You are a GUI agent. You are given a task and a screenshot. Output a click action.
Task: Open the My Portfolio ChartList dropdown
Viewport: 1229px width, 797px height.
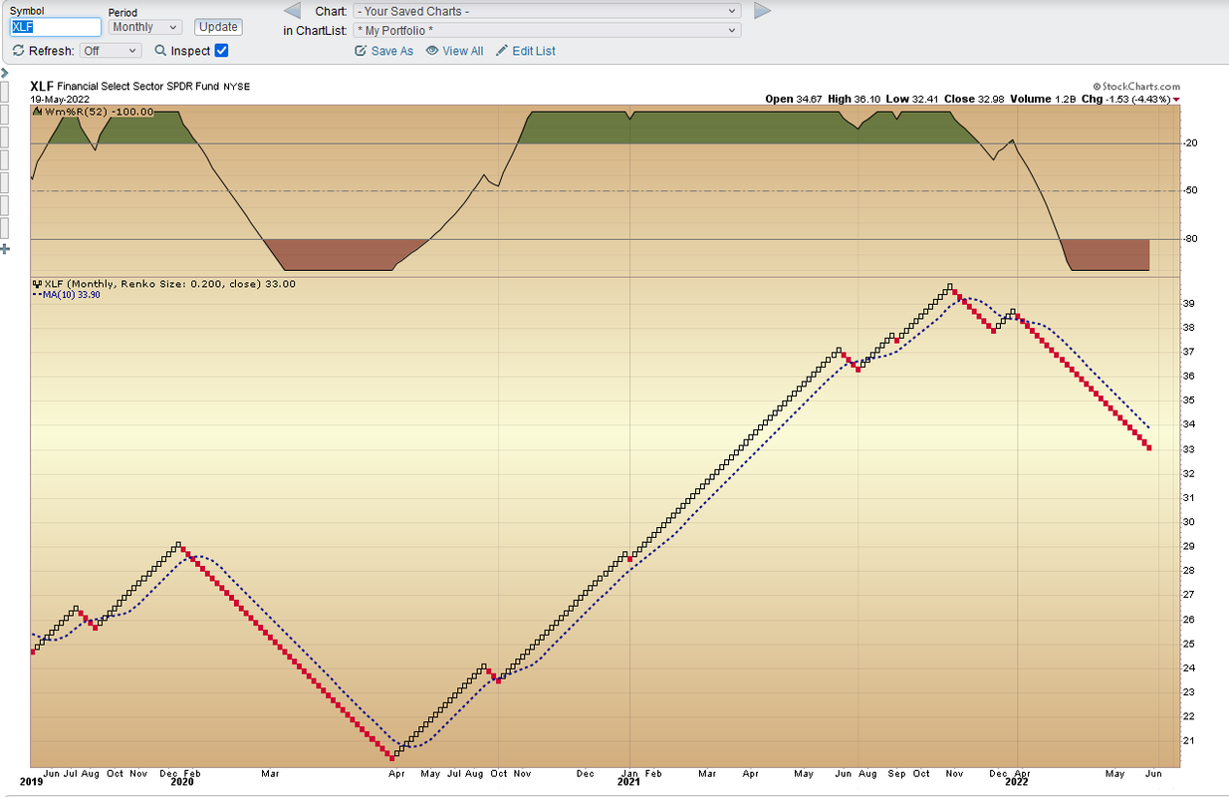[547, 30]
